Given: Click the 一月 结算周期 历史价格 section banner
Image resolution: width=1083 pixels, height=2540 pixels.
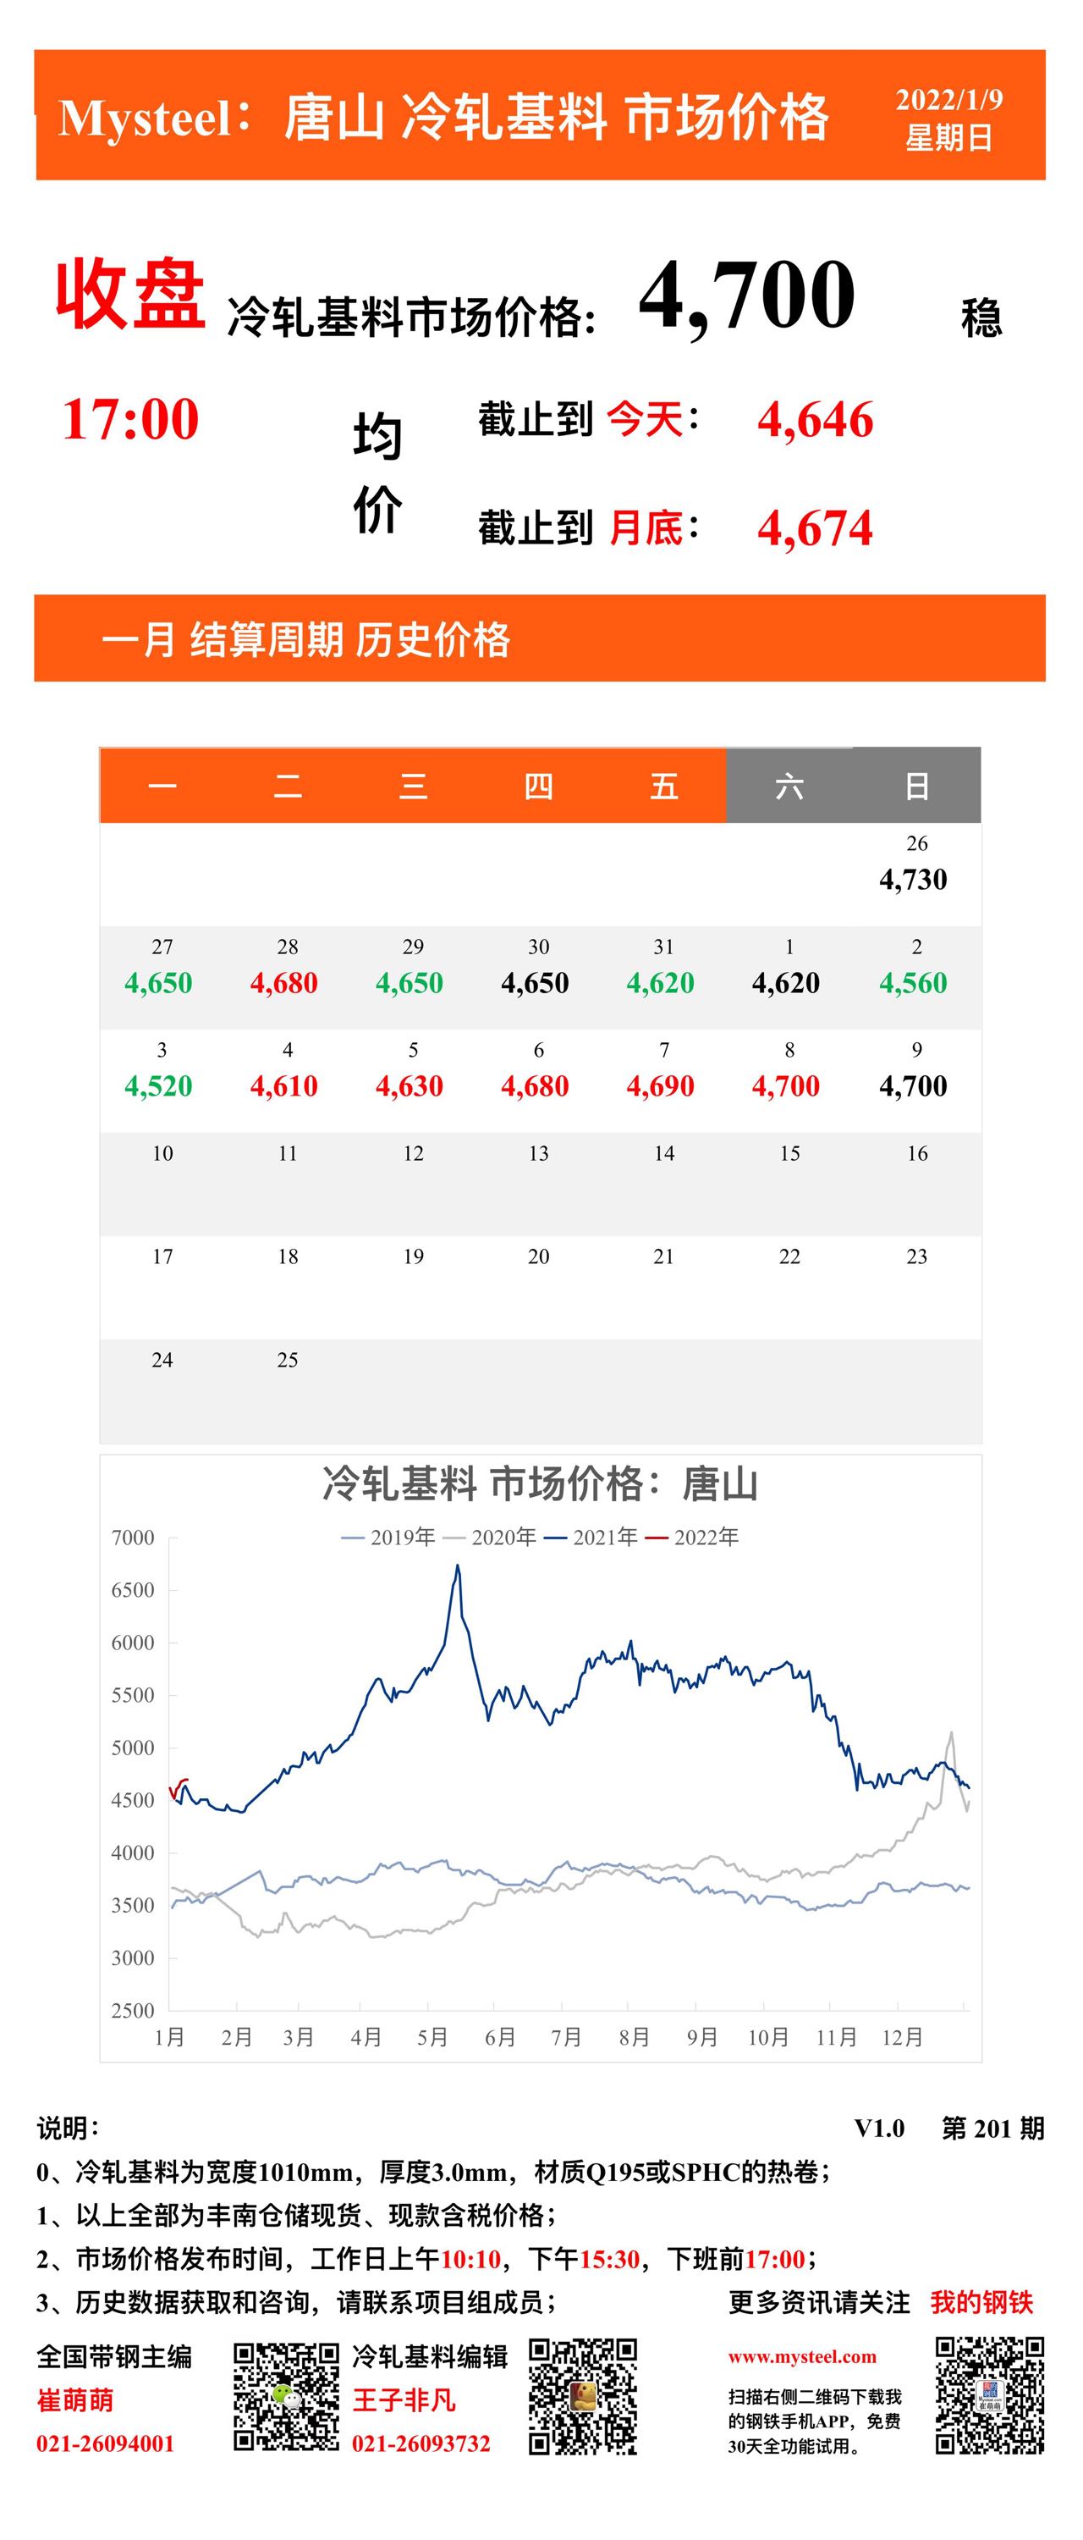Looking at the screenshot, I should tap(539, 638).
